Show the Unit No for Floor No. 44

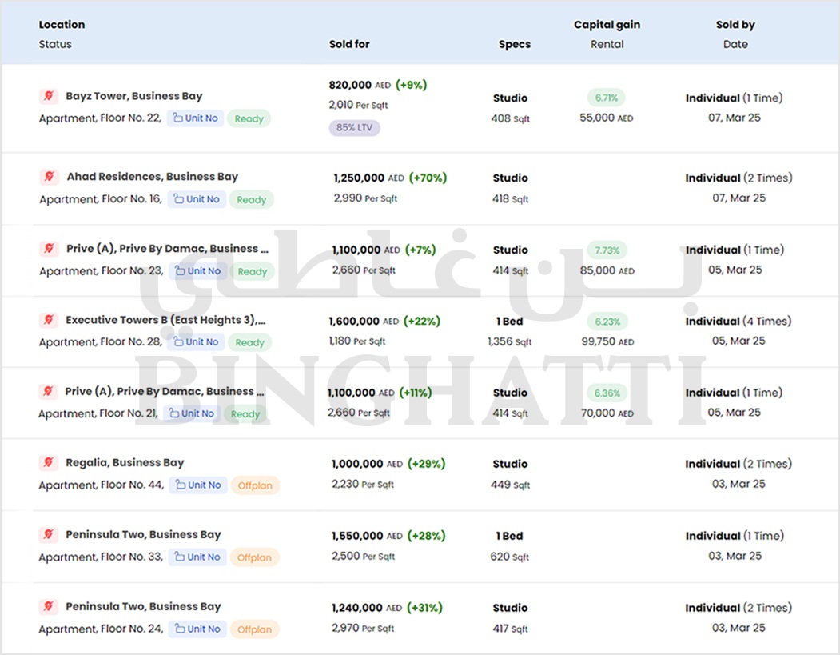197,485
